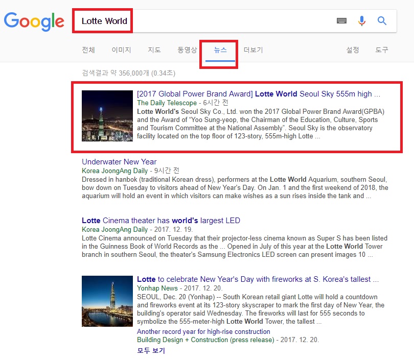Viewport: 414px width, 362px height.
Task: Start voice search with microphone icon
Action: point(362,20)
